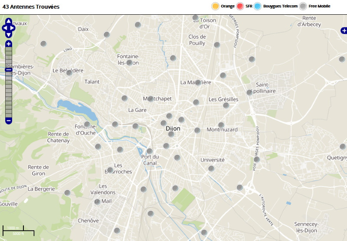Click antenna marker at Saint-Apollinaire
Image resolution: width=347 pixels, height=241 pixels.
coord(249,92)
